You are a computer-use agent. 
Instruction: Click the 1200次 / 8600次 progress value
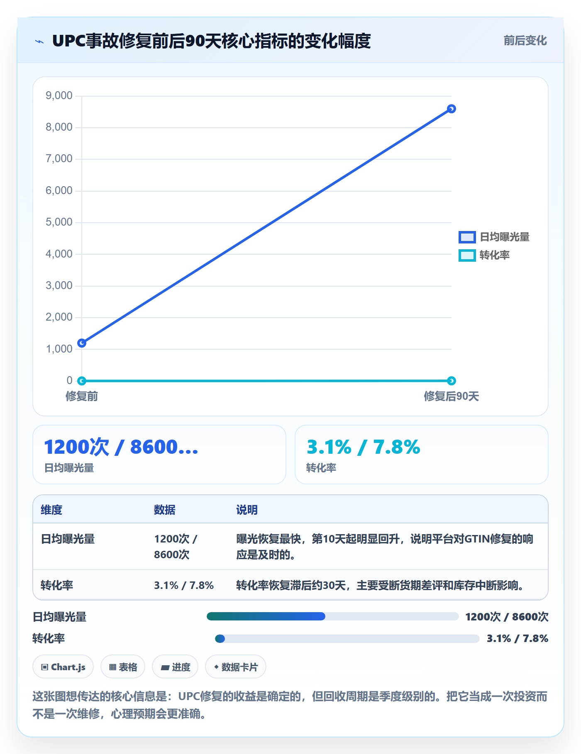pos(507,617)
